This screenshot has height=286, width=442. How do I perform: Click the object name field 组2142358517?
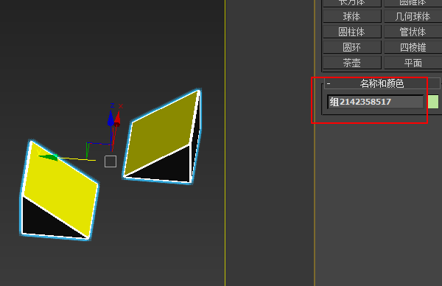[x=375, y=102]
